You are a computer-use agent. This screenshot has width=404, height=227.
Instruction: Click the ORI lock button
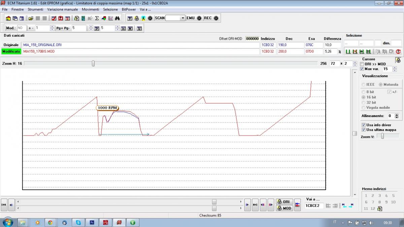coord(284,201)
